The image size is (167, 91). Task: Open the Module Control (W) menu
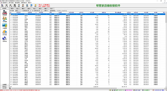point(24,2)
